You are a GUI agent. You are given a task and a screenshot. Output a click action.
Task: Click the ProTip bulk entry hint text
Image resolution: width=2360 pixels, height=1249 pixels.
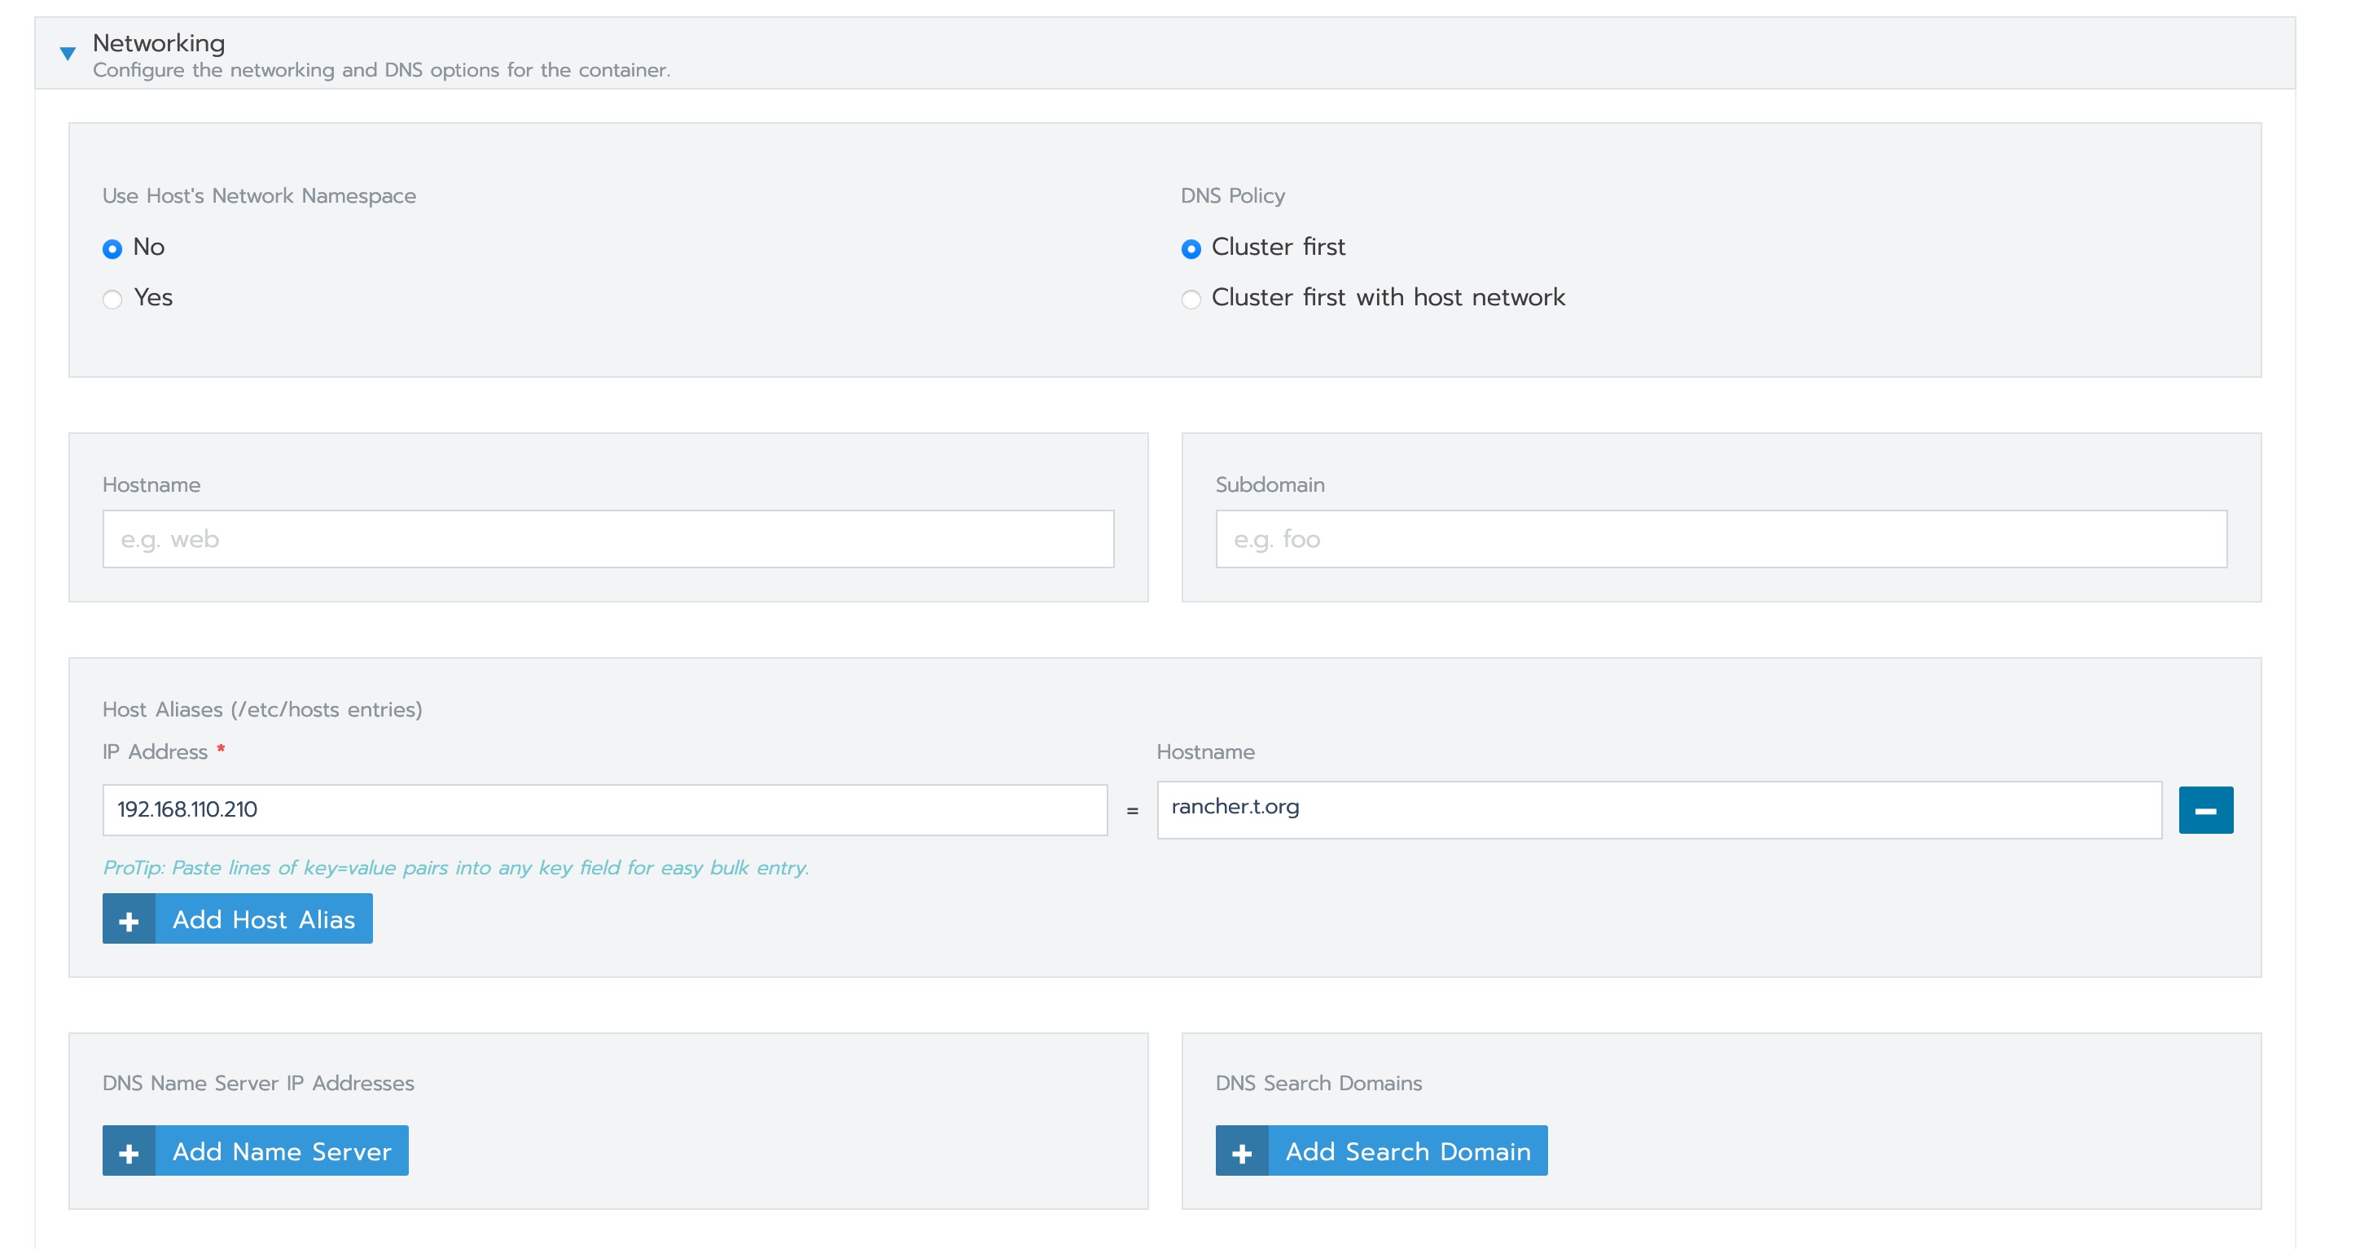coord(455,867)
